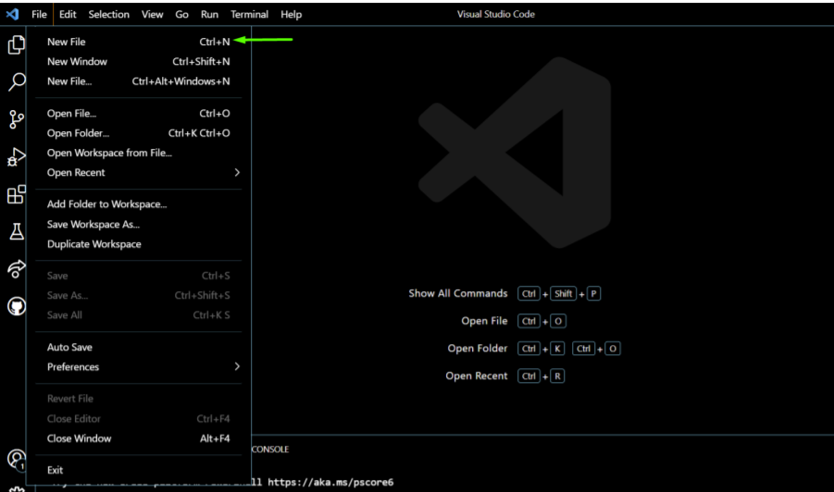Expand the Preferences submenu
The height and width of the screenshot is (492, 834).
pyautogui.click(x=138, y=366)
